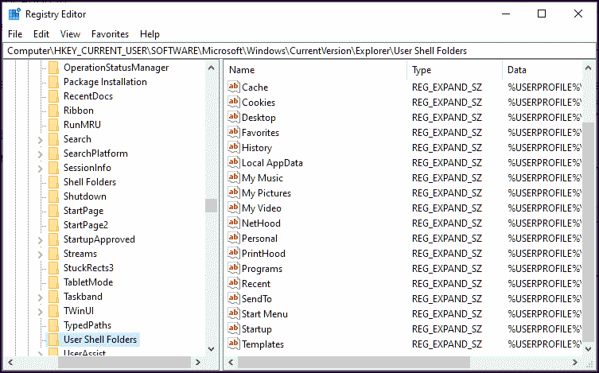Click the string icon beside Cookies
The width and height of the screenshot is (599, 373).
(x=233, y=102)
